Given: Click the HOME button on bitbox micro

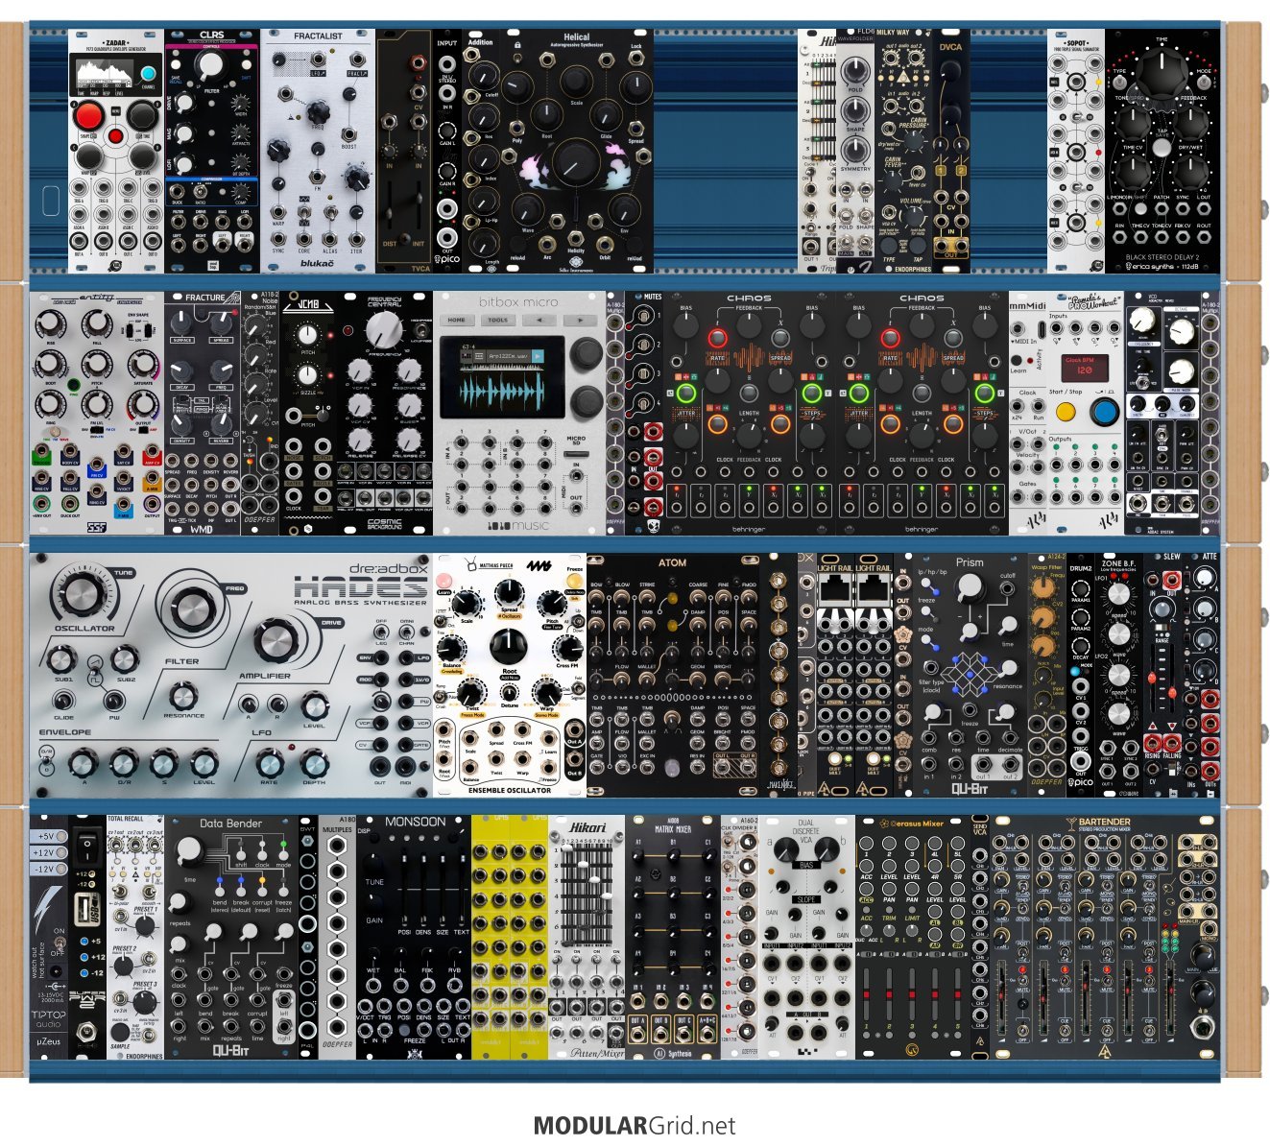Looking at the screenshot, I should pyautogui.click(x=457, y=321).
